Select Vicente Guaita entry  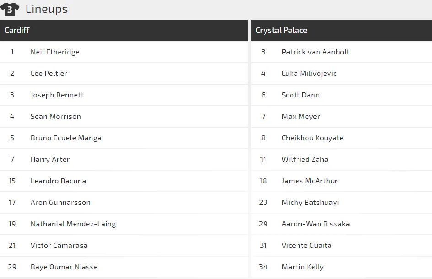(307, 246)
